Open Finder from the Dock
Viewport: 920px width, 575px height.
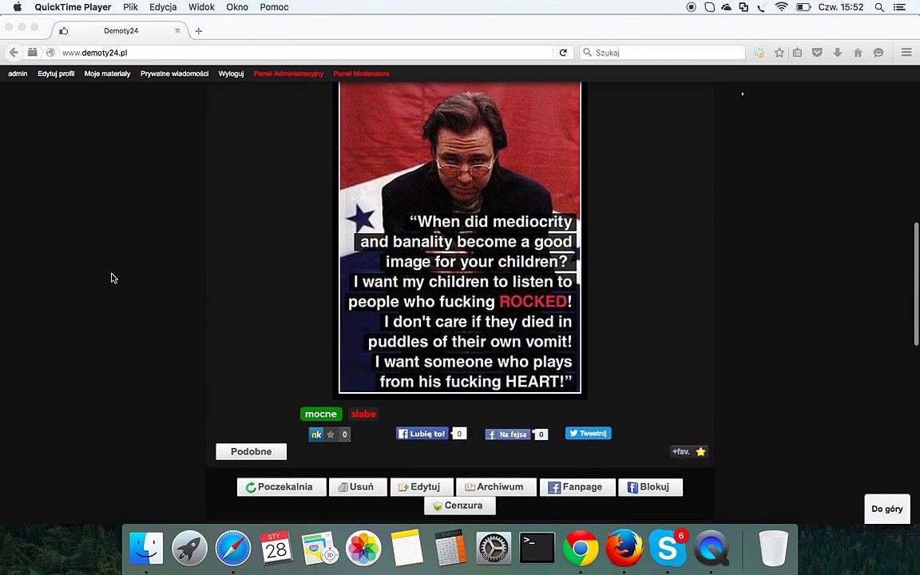(x=146, y=549)
